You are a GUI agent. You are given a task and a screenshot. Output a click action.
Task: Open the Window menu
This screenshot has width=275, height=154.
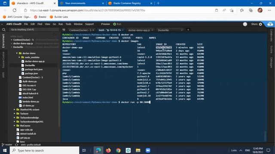coord(78,24)
